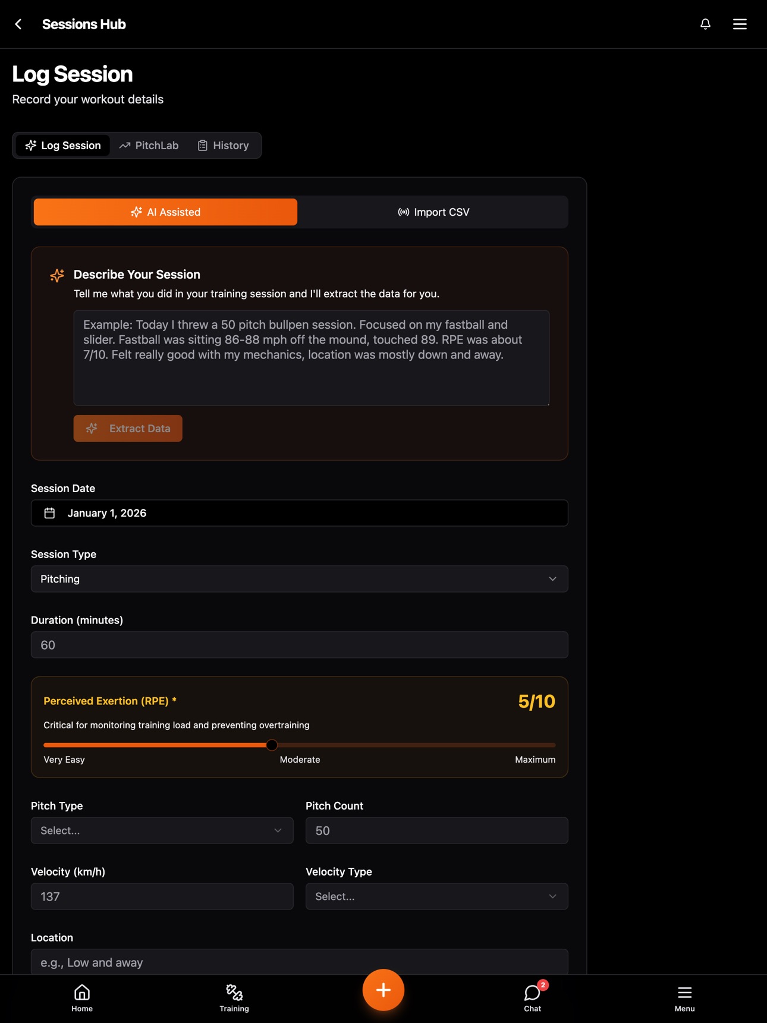This screenshot has height=1023, width=767.
Task: Switch to the PitchLab tab
Action: pyautogui.click(x=149, y=146)
